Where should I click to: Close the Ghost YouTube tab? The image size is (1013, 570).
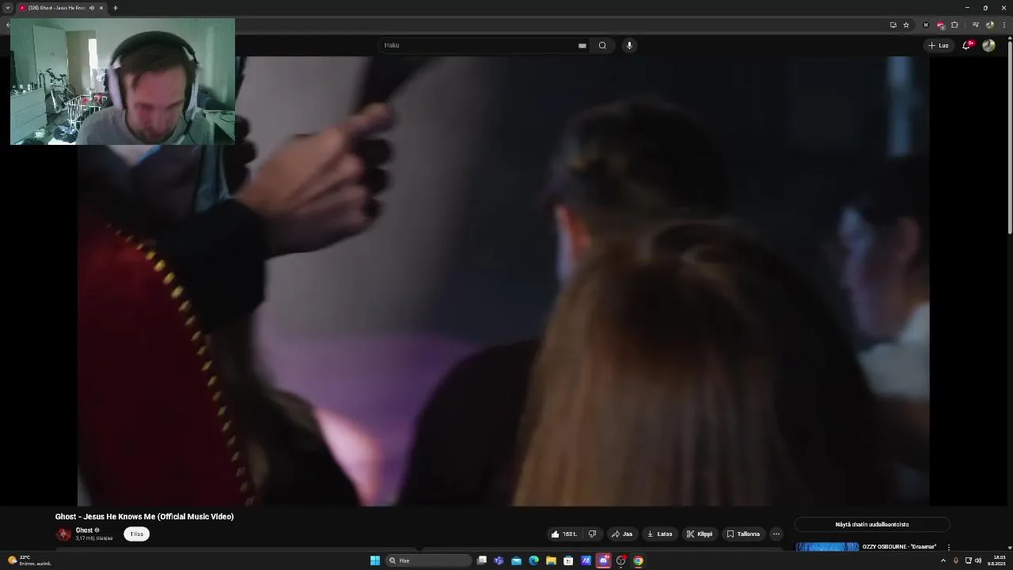[x=101, y=8]
